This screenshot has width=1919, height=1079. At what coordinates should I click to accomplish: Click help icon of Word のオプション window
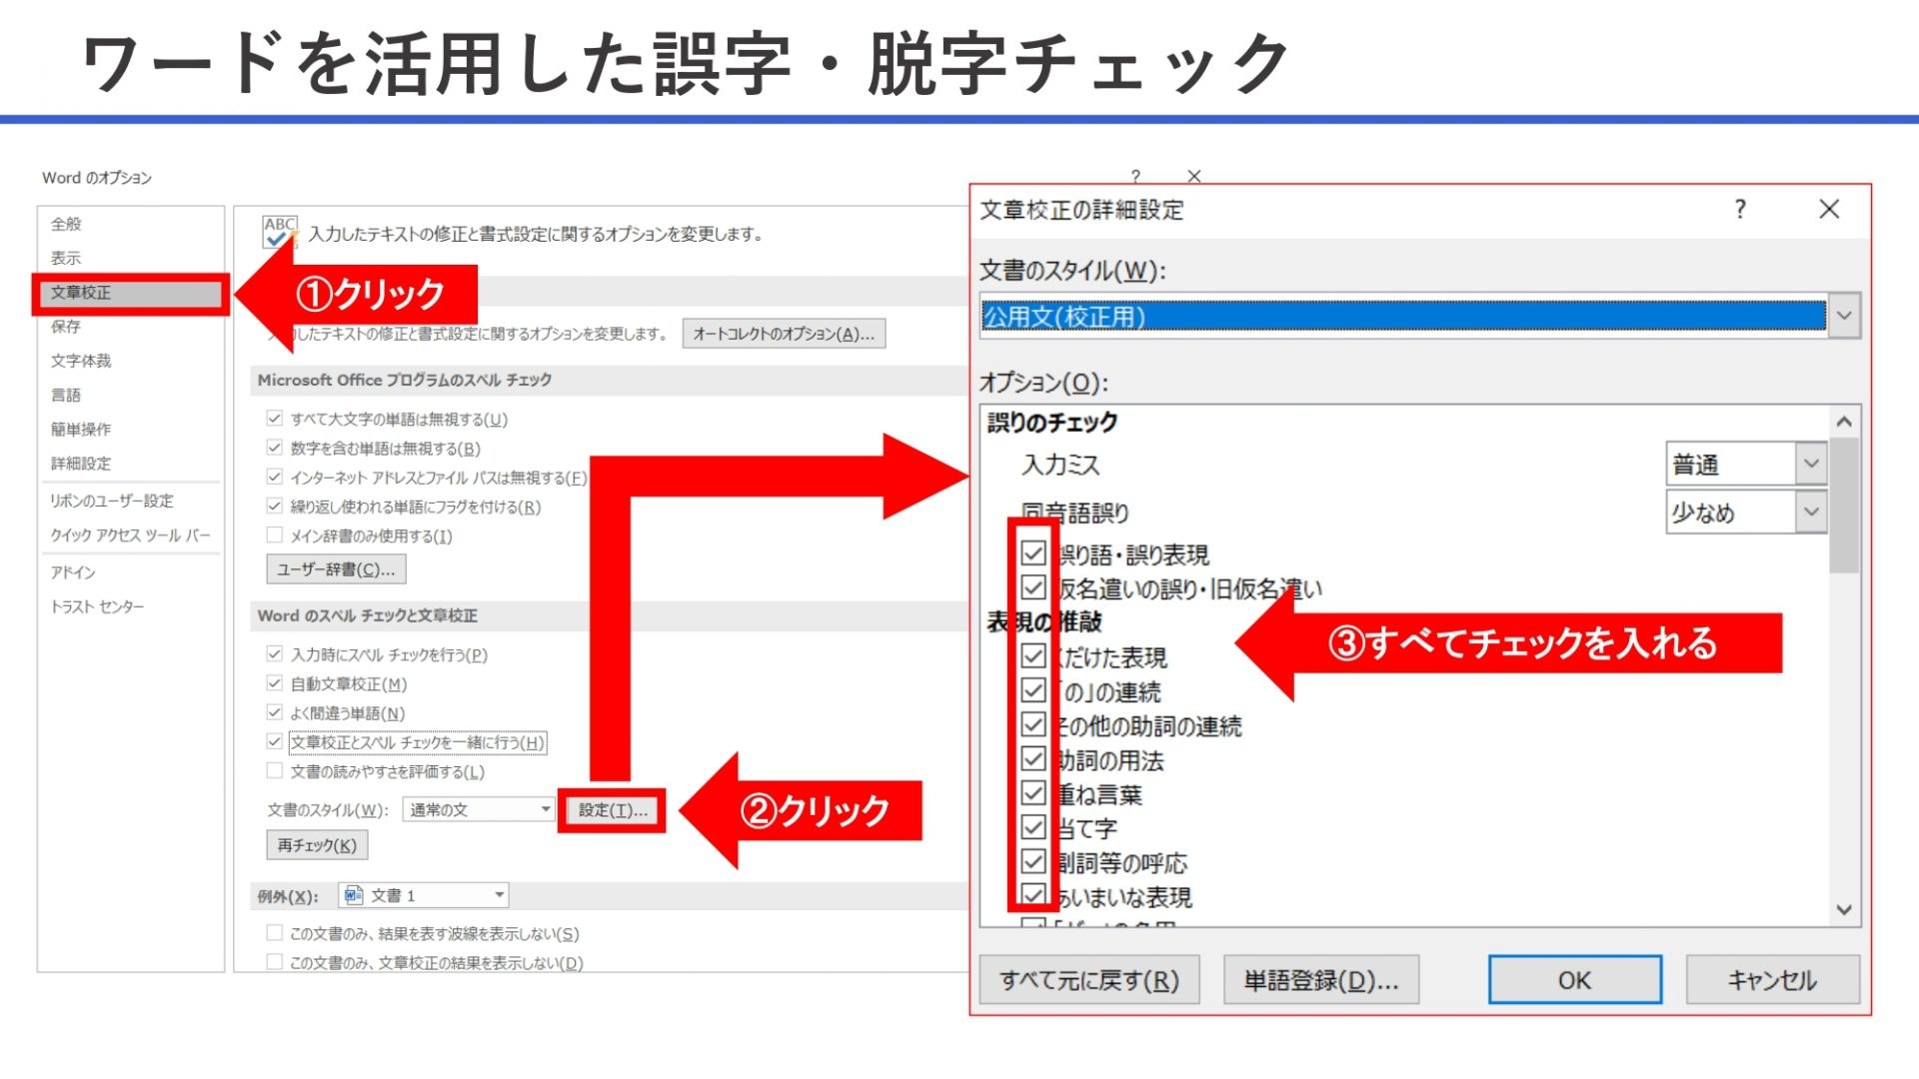click(1135, 176)
